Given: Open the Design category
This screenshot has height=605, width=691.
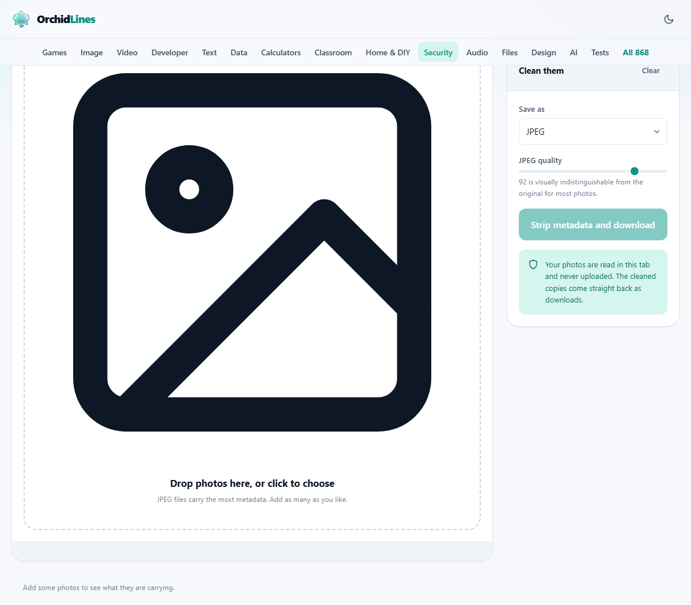Looking at the screenshot, I should [544, 52].
